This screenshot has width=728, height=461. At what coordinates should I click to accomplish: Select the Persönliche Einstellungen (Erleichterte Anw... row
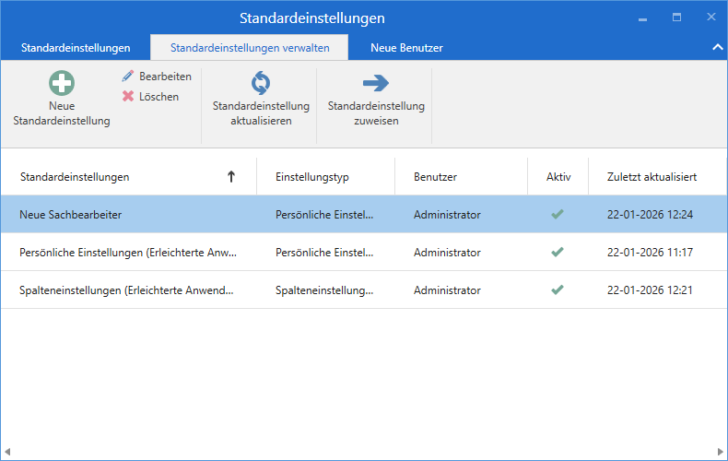coord(364,253)
